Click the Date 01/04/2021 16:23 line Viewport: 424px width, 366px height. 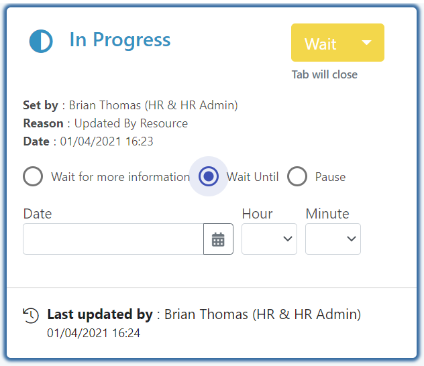(x=88, y=141)
